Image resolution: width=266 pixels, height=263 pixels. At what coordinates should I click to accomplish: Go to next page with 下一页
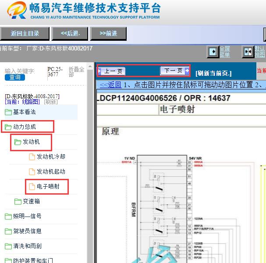[175, 71]
